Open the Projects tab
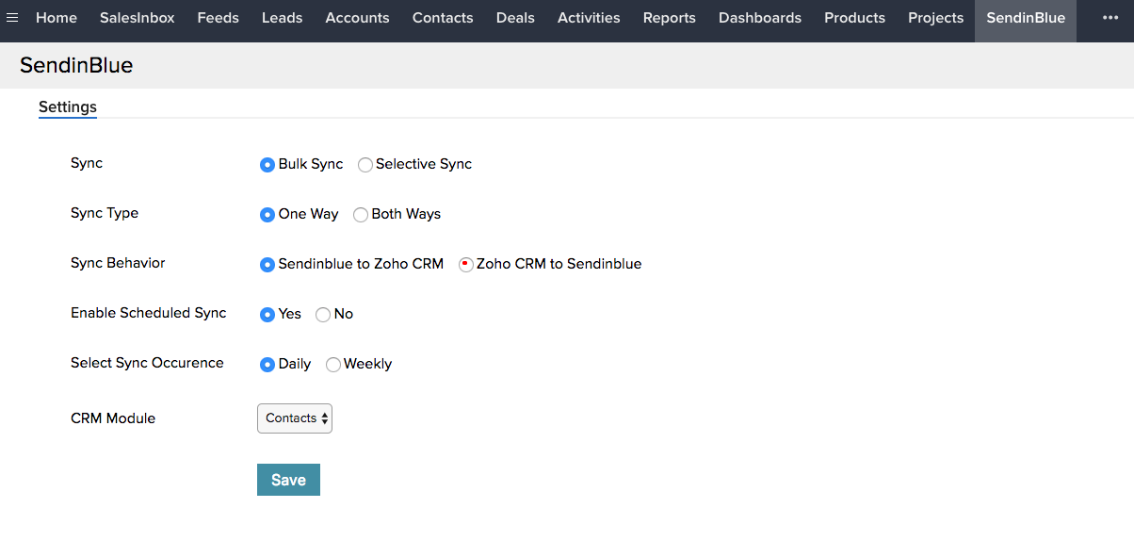The width and height of the screenshot is (1134, 557). click(936, 18)
